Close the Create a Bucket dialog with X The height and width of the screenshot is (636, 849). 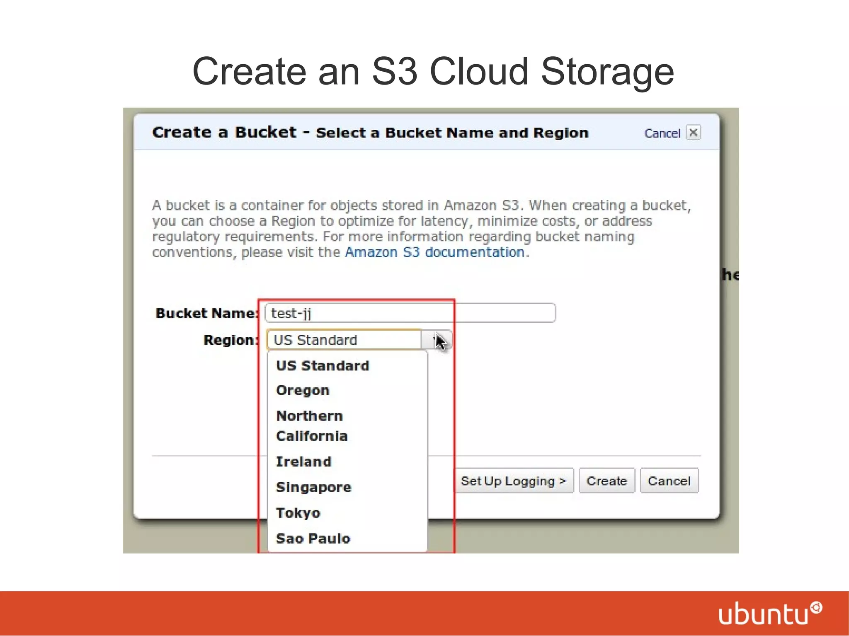(693, 133)
